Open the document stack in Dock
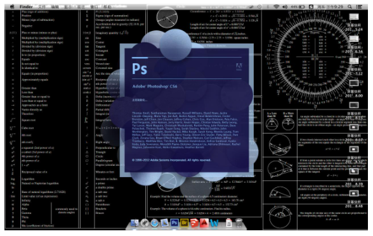This screenshot has height=236, width=373. pos(228,223)
